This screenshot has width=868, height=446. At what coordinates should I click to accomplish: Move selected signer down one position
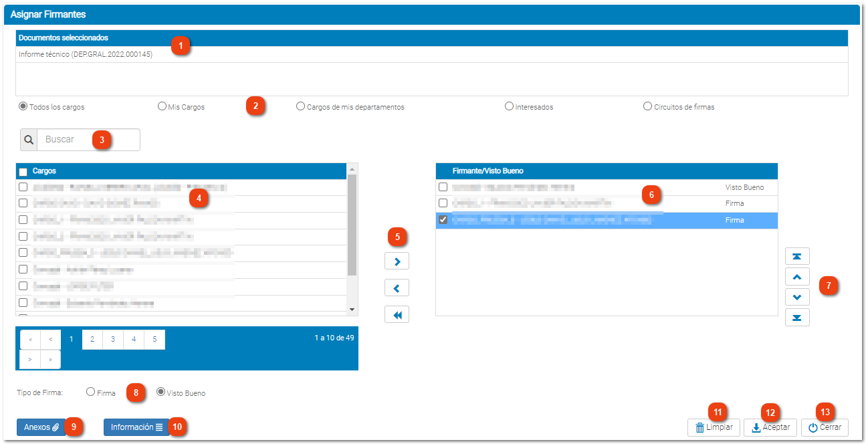[797, 297]
